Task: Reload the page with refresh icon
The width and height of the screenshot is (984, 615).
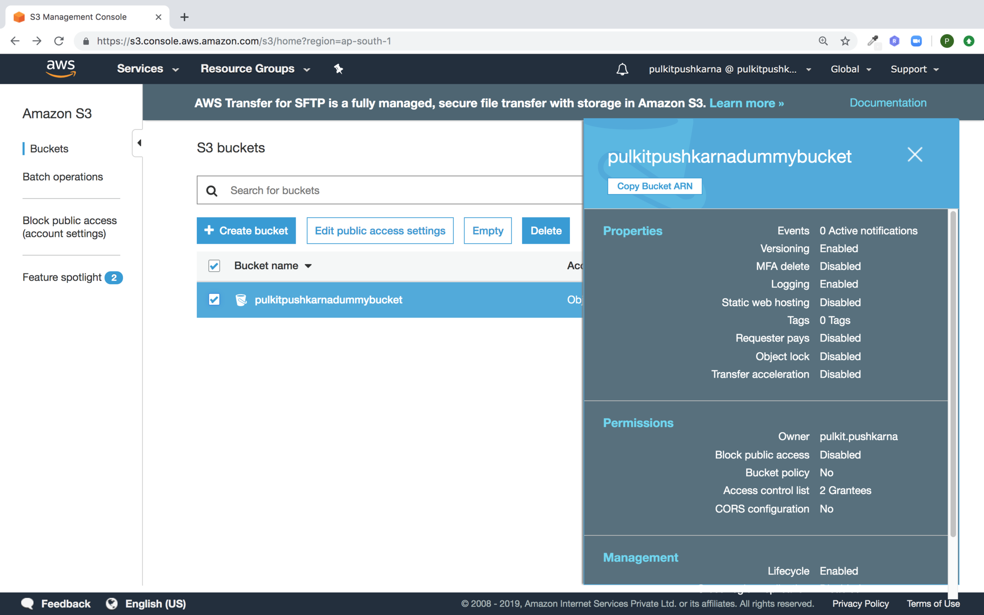Action: pos(59,41)
